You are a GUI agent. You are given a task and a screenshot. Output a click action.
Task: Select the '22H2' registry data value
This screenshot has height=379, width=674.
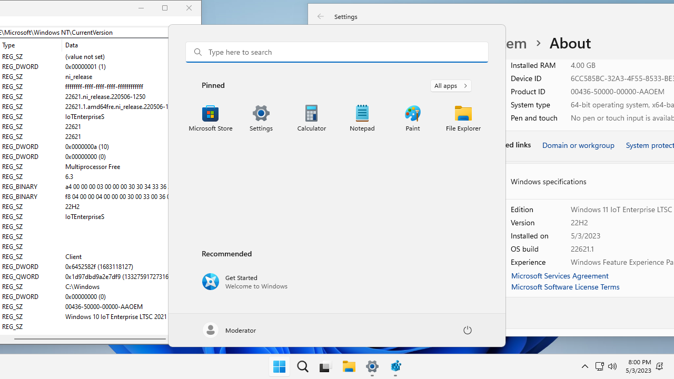click(x=72, y=207)
